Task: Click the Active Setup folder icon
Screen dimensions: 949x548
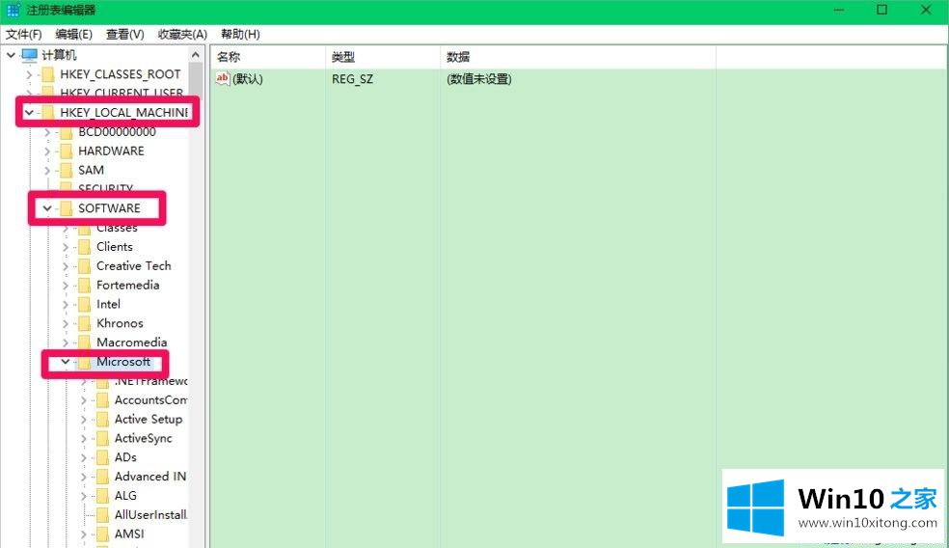Action: click(102, 419)
